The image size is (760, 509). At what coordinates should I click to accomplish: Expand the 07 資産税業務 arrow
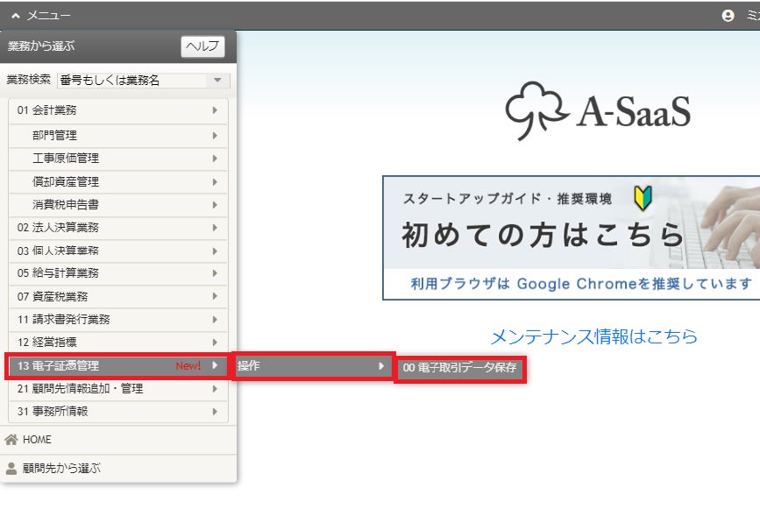pyautogui.click(x=215, y=296)
